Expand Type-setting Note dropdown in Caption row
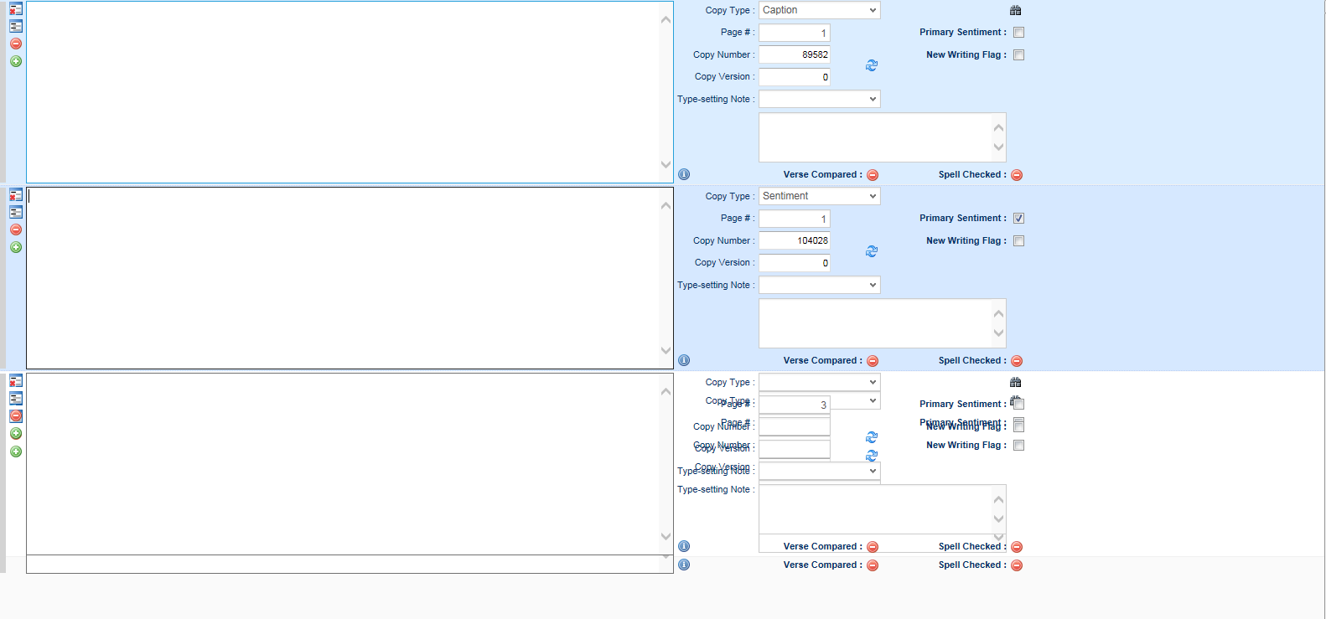 point(819,99)
